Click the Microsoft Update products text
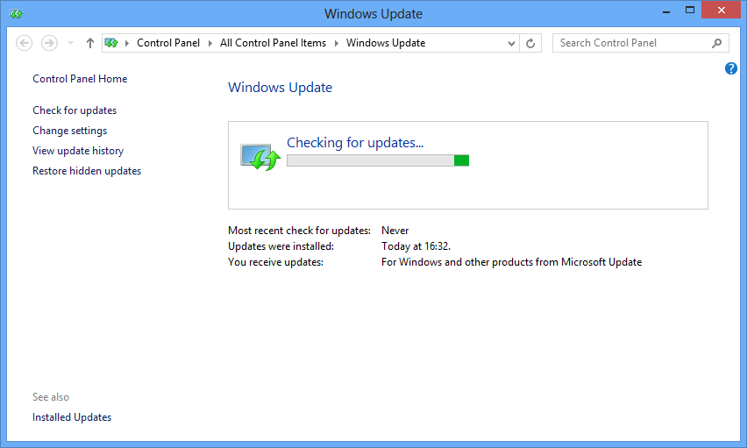The image size is (747, 448). coord(512,262)
